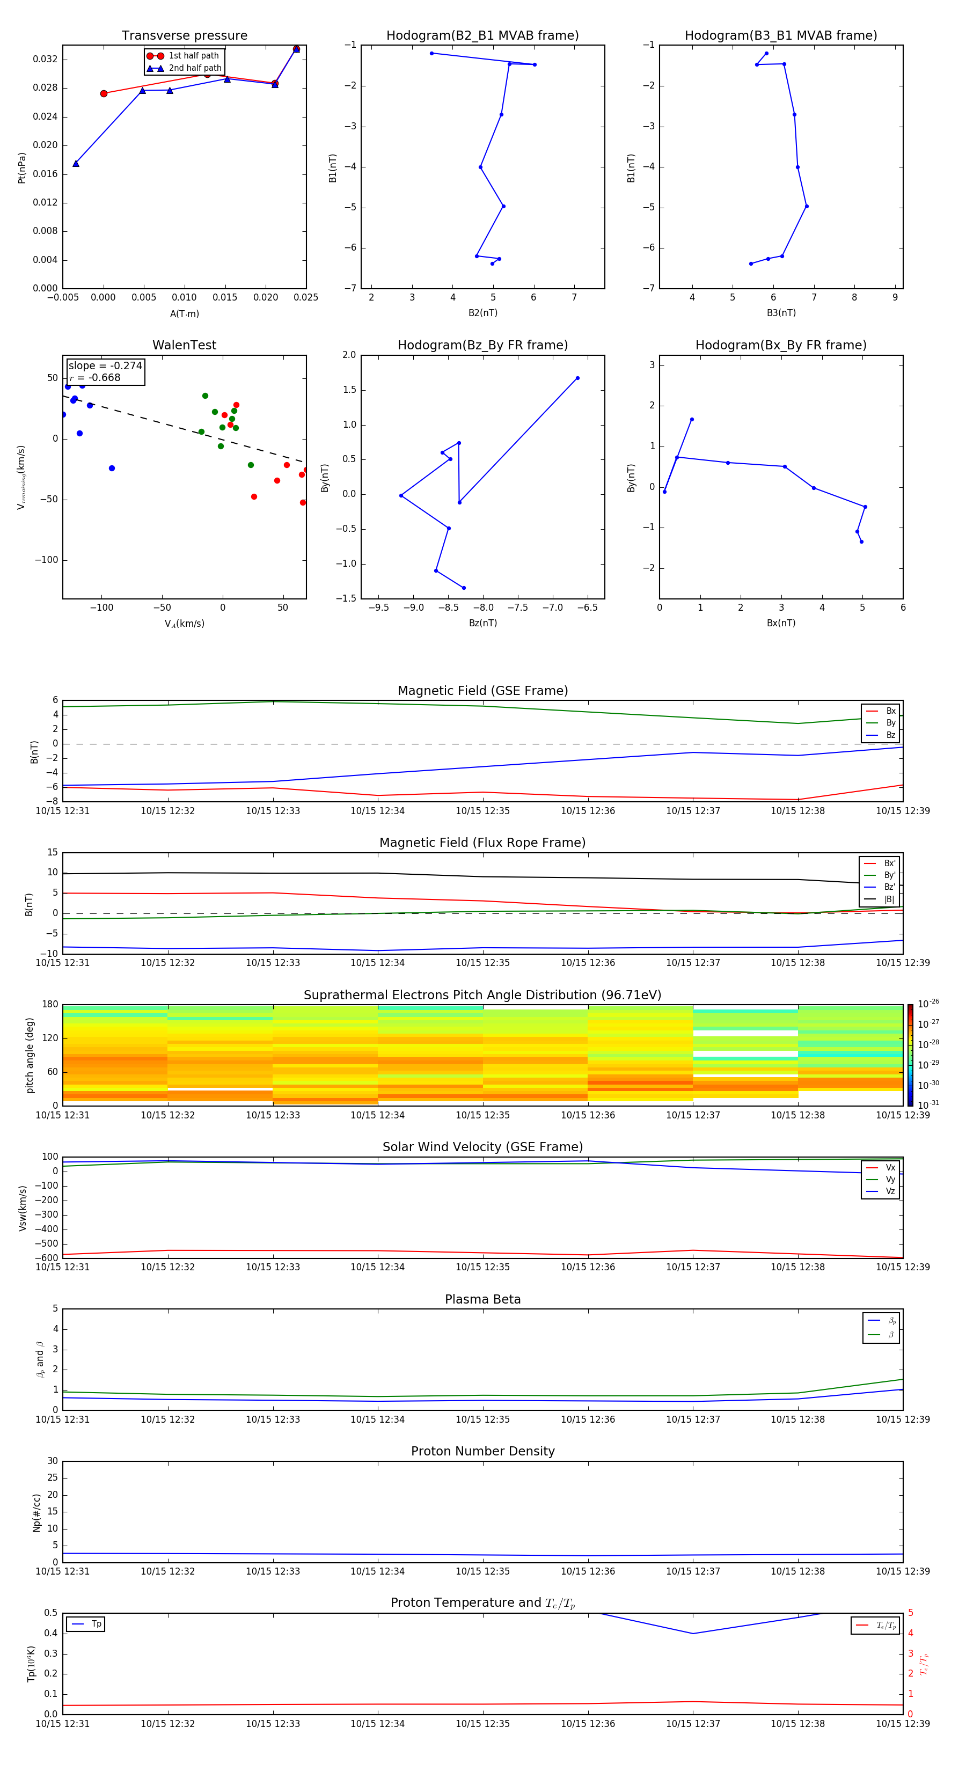Click the "Plasma Beta" plot title

[482, 1299]
